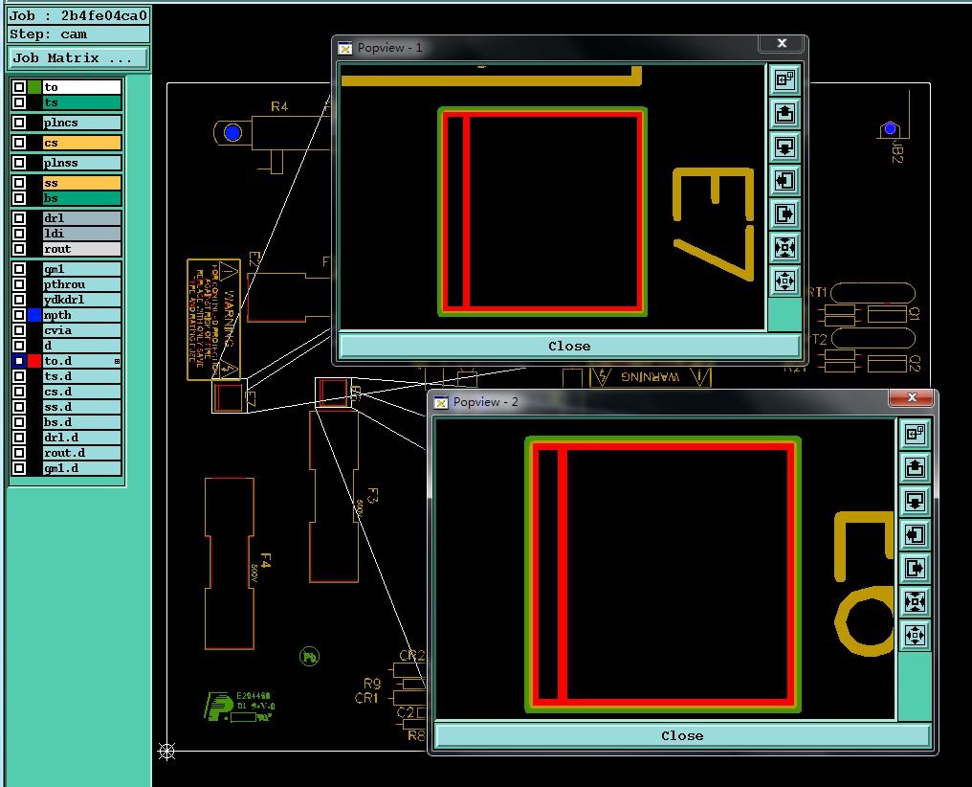
Task: Select the 'ldi' layer name
Action: [82, 234]
